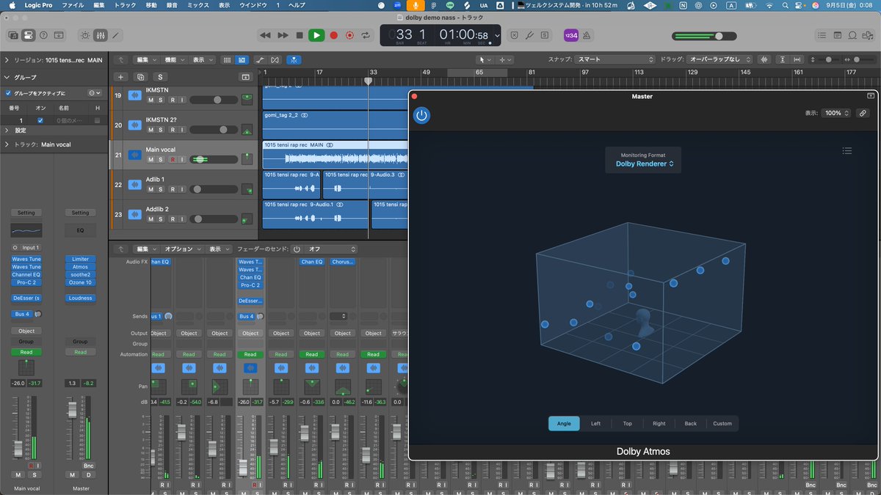Click the Fast Forward transport button

pos(283,34)
